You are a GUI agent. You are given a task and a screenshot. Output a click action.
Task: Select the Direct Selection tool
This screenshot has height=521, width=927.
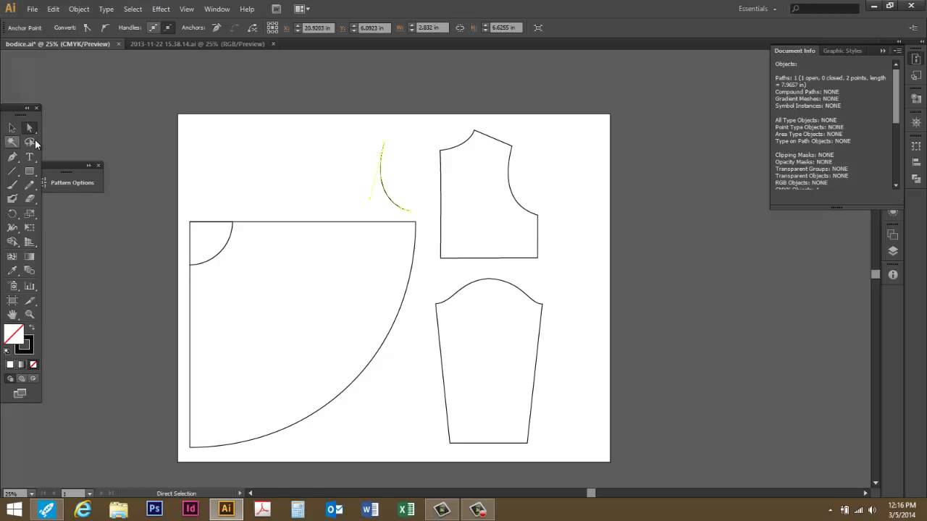pyautogui.click(x=30, y=128)
